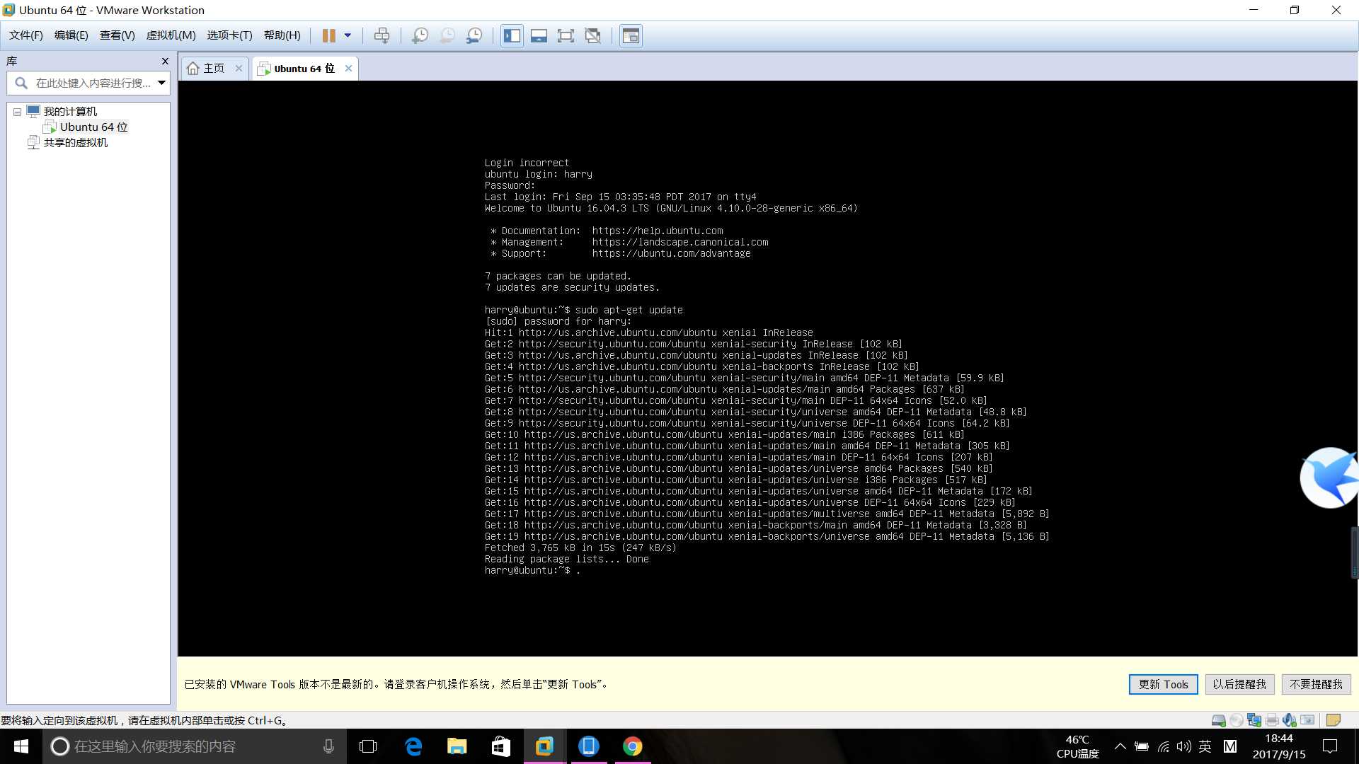Click the VMware Workstation taskbar icon
This screenshot has height=764, width=1359.
[x=544, y=746]
